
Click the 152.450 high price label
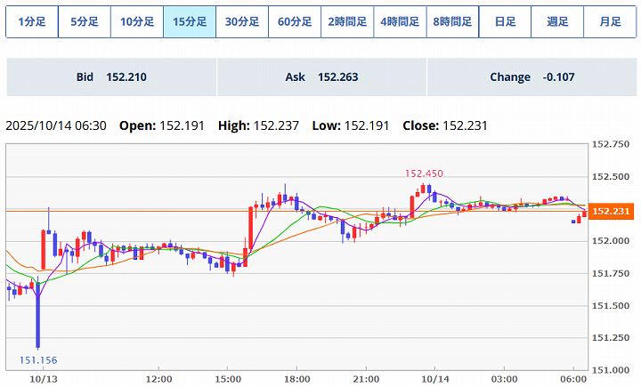(424, 173)
